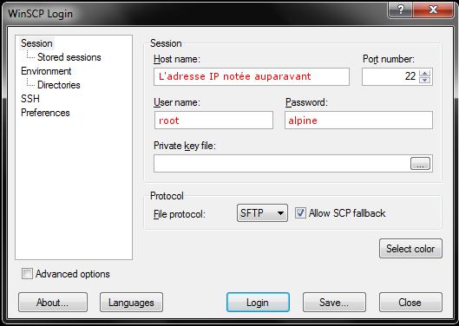Click the Login button
This screenshot has width=459, height=326.
pos(258,303)
